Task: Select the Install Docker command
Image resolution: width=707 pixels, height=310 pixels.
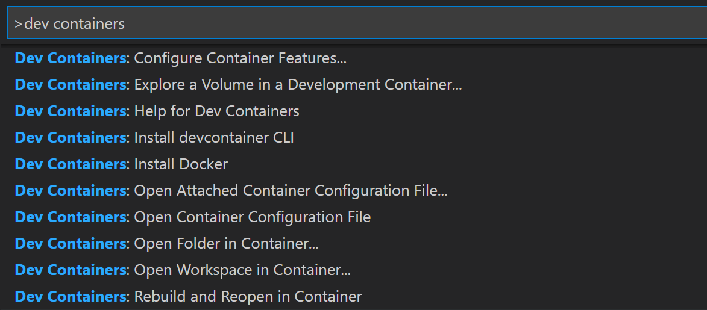Action: 121,164
